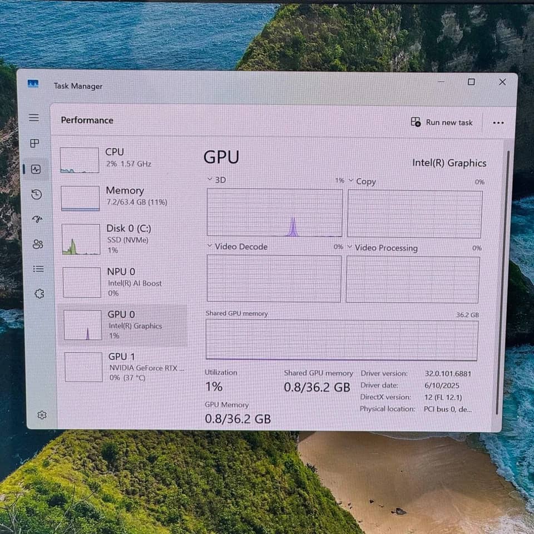The width and height of the screenshot is (534, 534).
Task: Click the GPU 0 mini graph thumbnail
Action: tap(83, 325)
